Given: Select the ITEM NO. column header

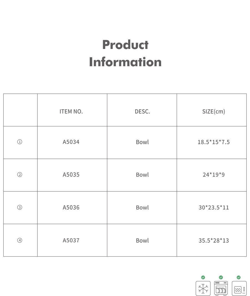Looking at the screenshot, I should 71,112.
